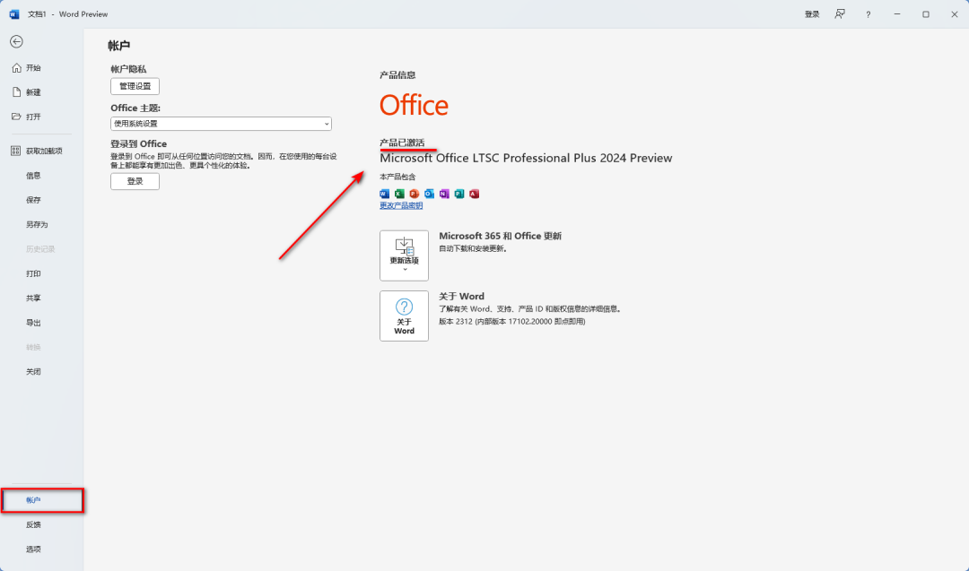Image resolution: width=969 pixels, height=571 pixels.
Task: Open the Office 主题 theme dropdown
Action: coord(221,123)
